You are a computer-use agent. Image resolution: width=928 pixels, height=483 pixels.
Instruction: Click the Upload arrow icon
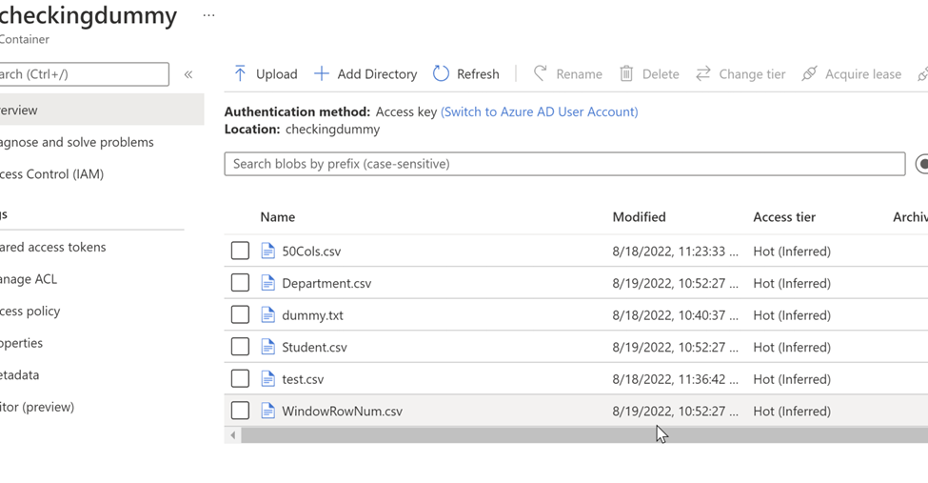point(240,73)
